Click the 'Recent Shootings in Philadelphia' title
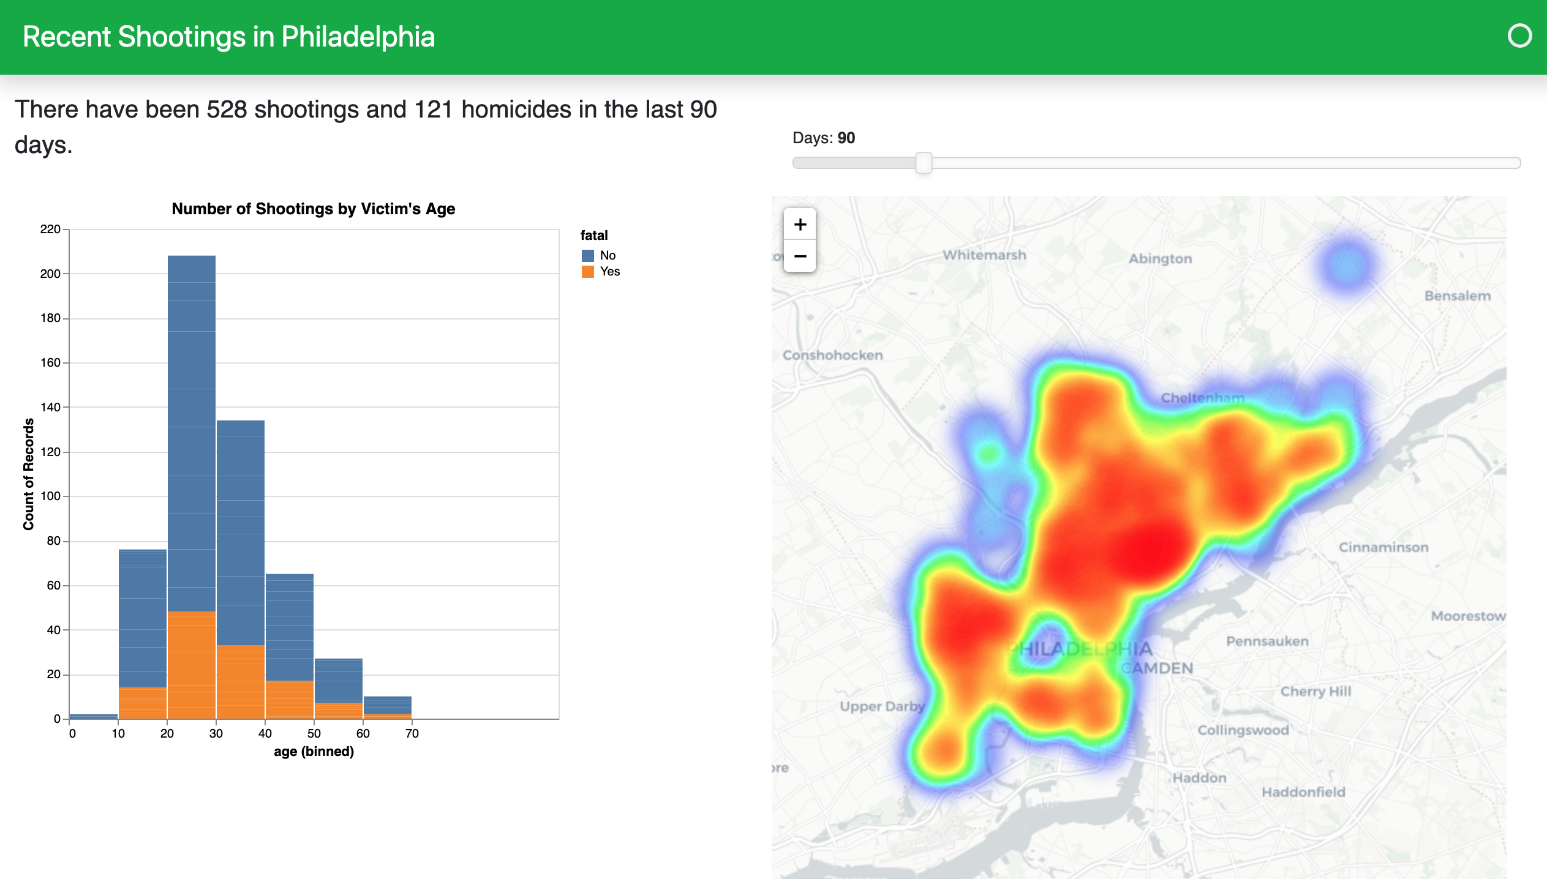Viewport: 1547px width, 879px height. click(x=228, y=37)
